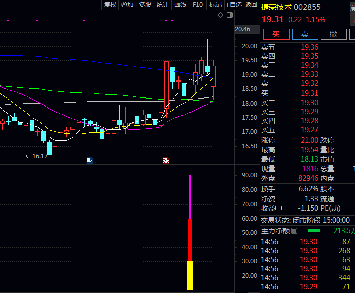Click the diamond marker icon above the chart
Image resolution: width=355 pixels, height=293 pixels.
(220, 15)
